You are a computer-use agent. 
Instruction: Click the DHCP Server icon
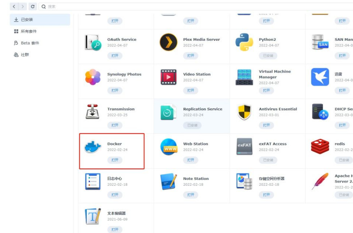(320, 111)
